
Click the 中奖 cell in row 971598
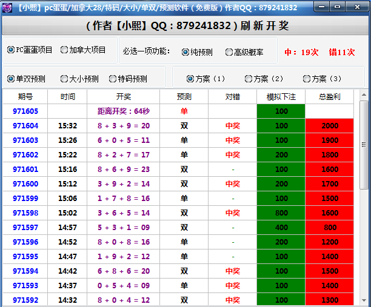pos(233,213)
